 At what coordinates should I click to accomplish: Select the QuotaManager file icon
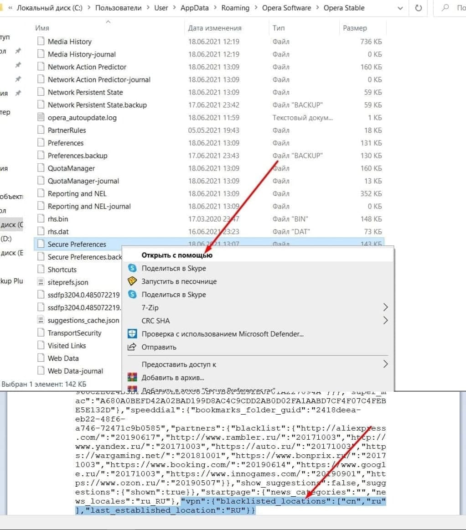[41, 168]
